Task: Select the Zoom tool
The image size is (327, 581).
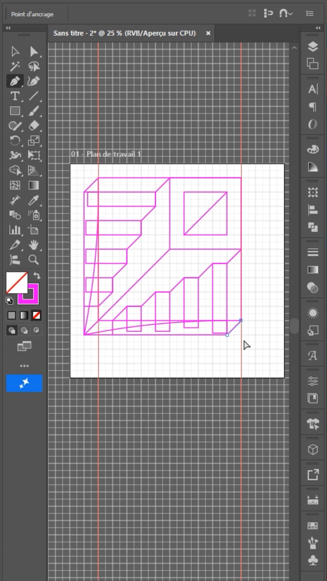Action: point(34,260)
